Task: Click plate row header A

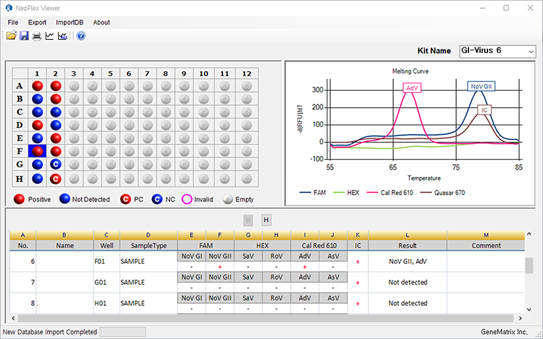Action: click(x=20, y=86)
